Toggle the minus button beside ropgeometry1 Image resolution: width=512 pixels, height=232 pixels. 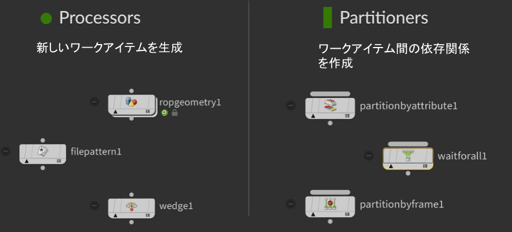pyautogui.click(x=95, y=102)
